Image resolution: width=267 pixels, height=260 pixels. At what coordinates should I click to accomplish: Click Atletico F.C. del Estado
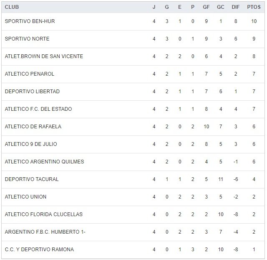[38, 109]
